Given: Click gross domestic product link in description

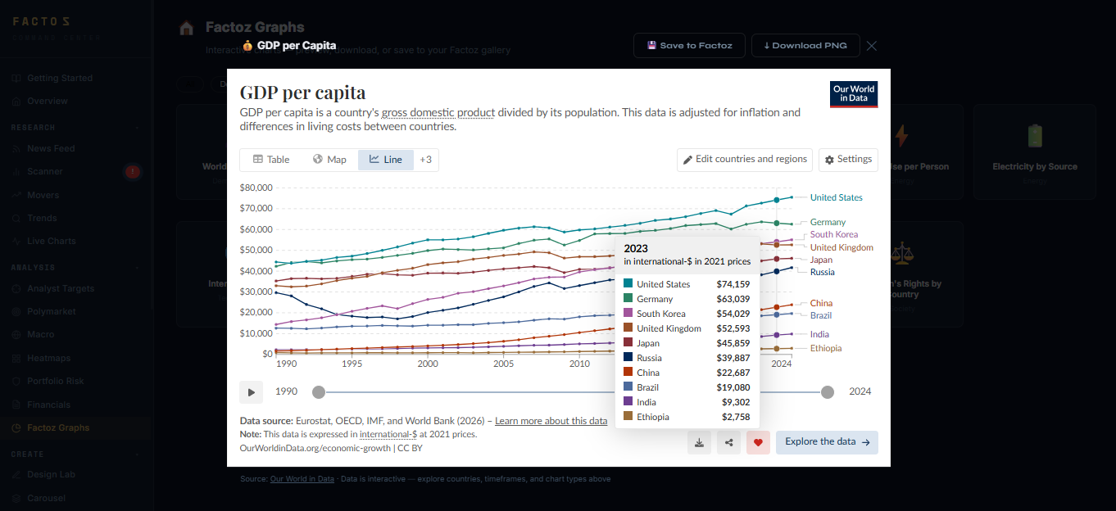Looking at the screenshot, I should point(438,113).
